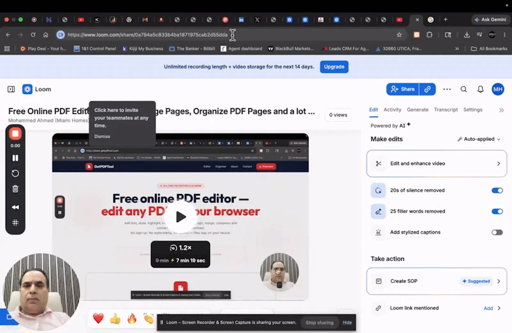Open the Play Desi bookmark
Screen dimensions: 512x333
tap(44, 49)
